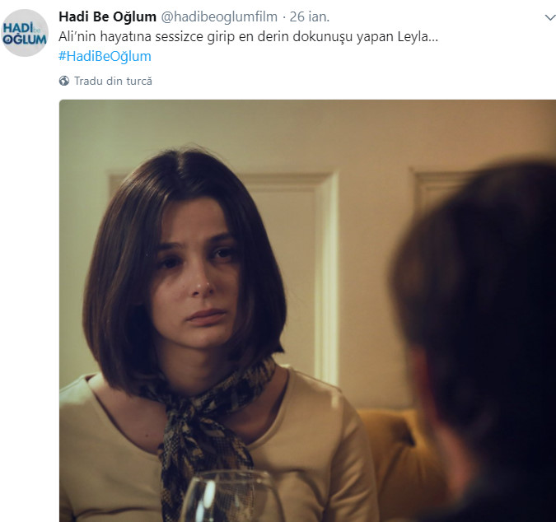This screenshot has width=556, height=522.
Task: Click the globe translation icon
Action: pos(63,81)
